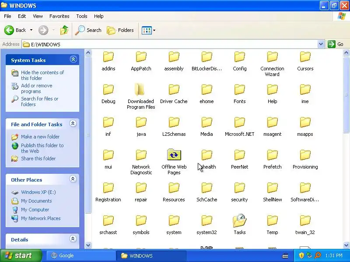This screenshot has height=262, width=350.
Task: Collapse the Details panel
Action: point(73,239)
